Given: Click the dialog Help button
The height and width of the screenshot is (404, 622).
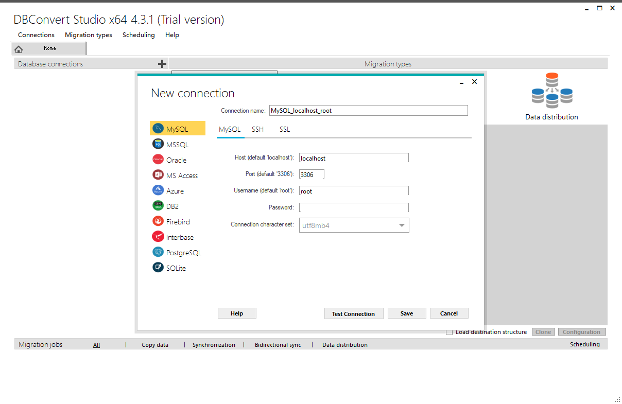Looking at the screenshot, I should coord(237,313).
